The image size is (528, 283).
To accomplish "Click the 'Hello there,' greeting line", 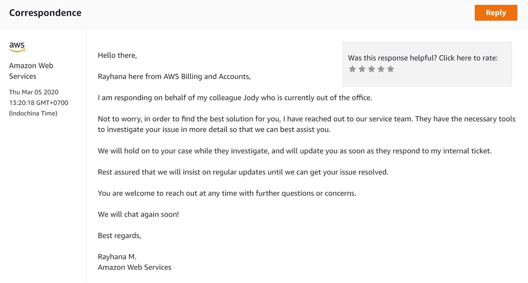I will (x=117, y=55).
